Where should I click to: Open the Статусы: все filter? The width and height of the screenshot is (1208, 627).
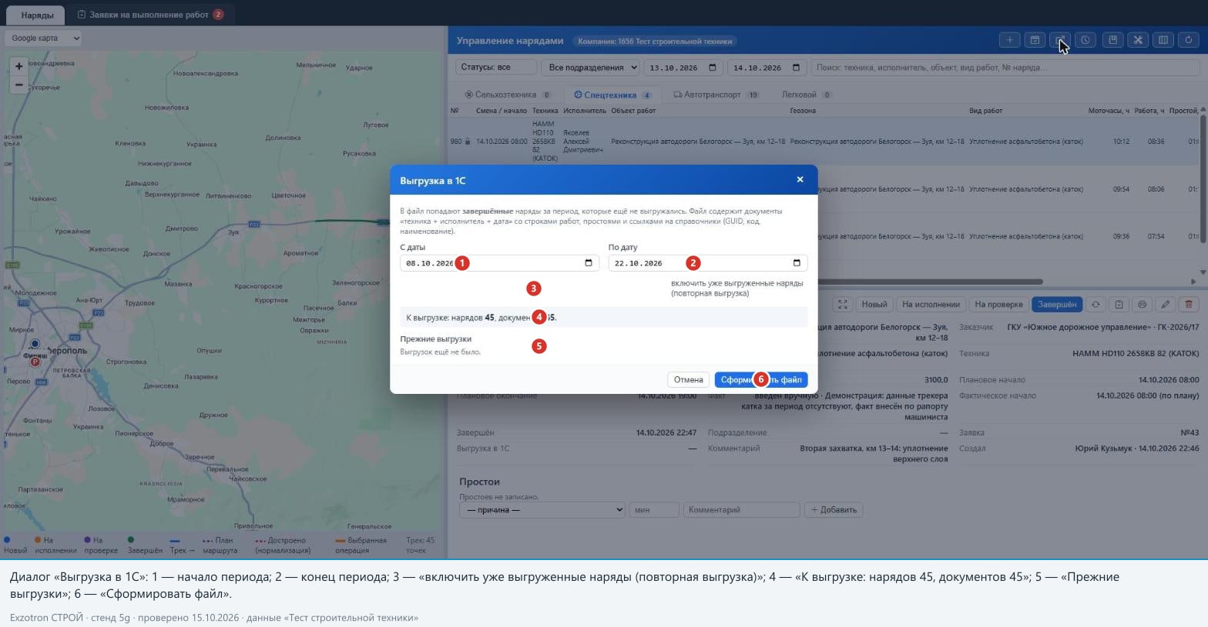point(496,67)
